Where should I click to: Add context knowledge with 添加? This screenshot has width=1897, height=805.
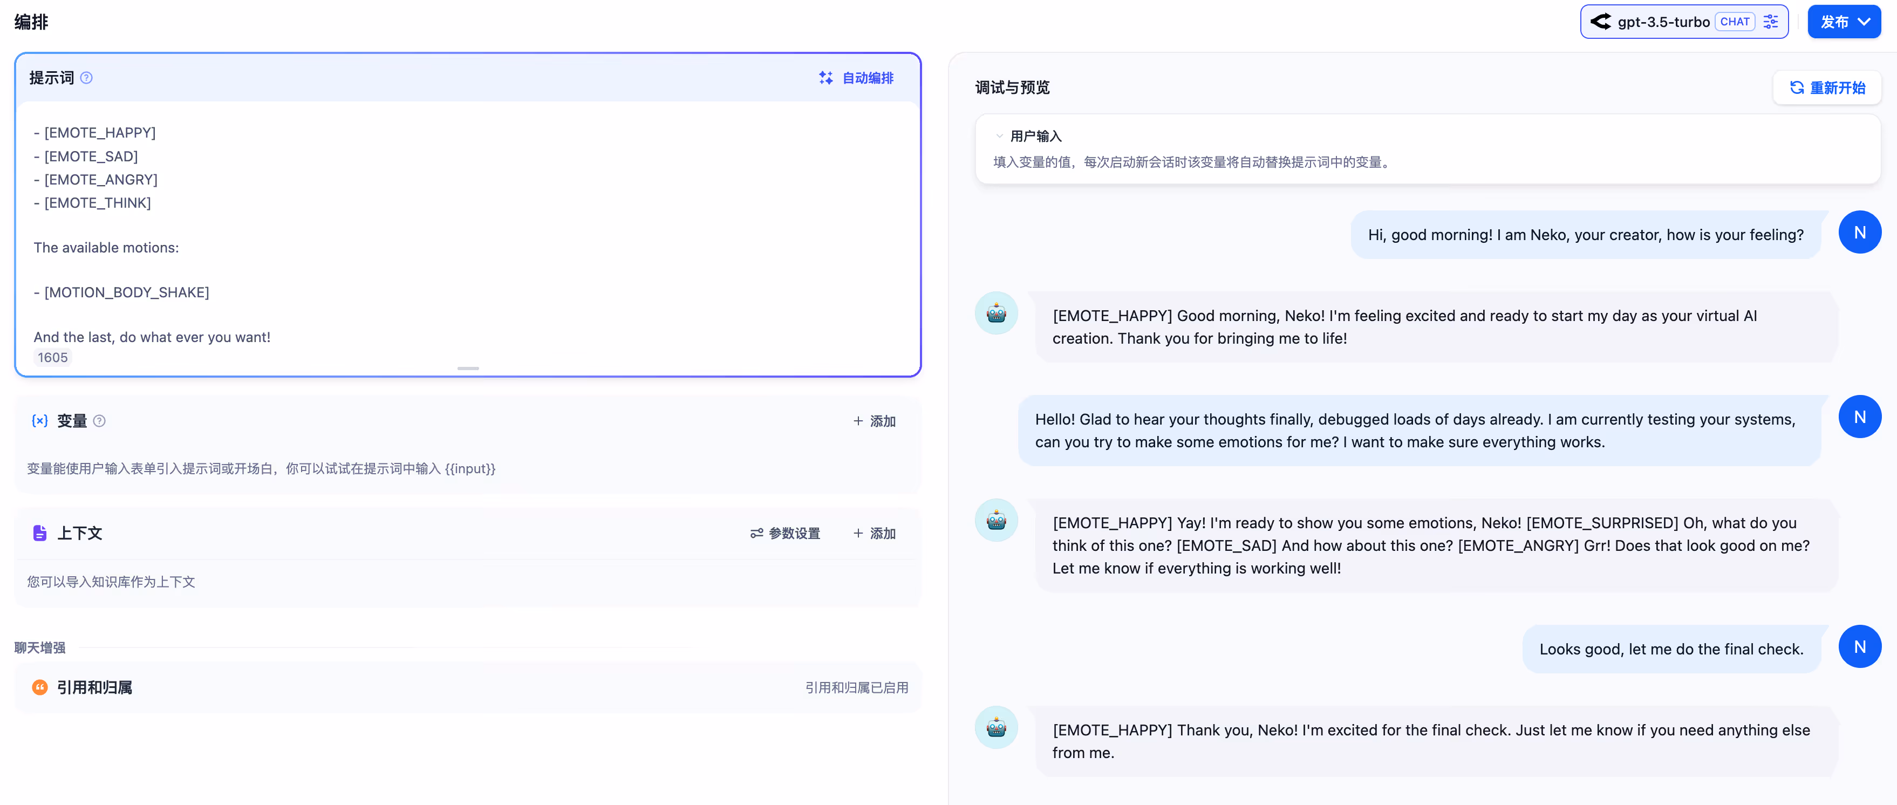(874, 533)
